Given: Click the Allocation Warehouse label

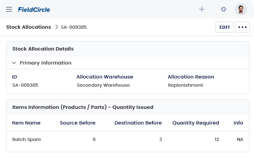Looking at the screenshot, I should point(105,77).
